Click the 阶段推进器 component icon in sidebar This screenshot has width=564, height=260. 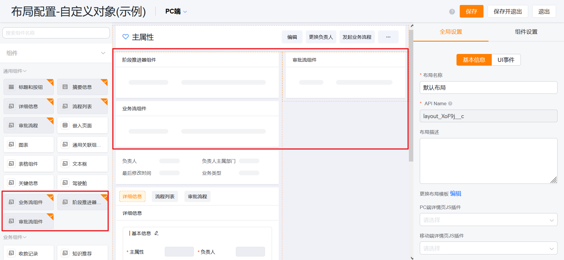65,202
